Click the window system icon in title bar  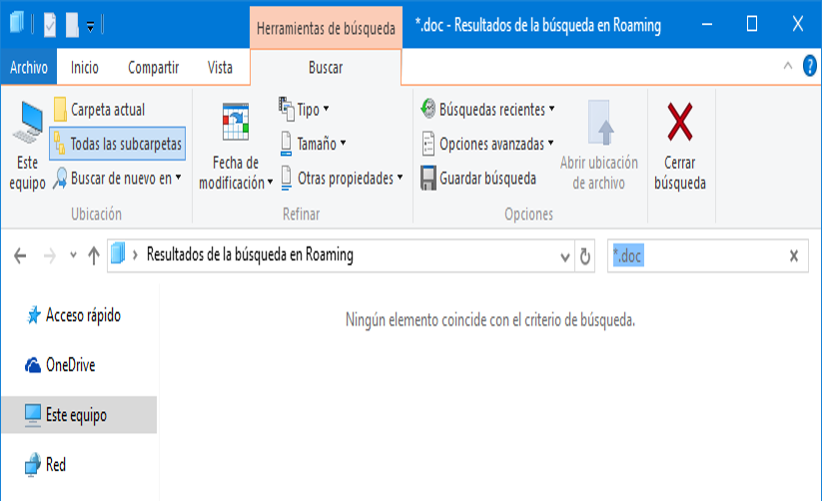17,24
